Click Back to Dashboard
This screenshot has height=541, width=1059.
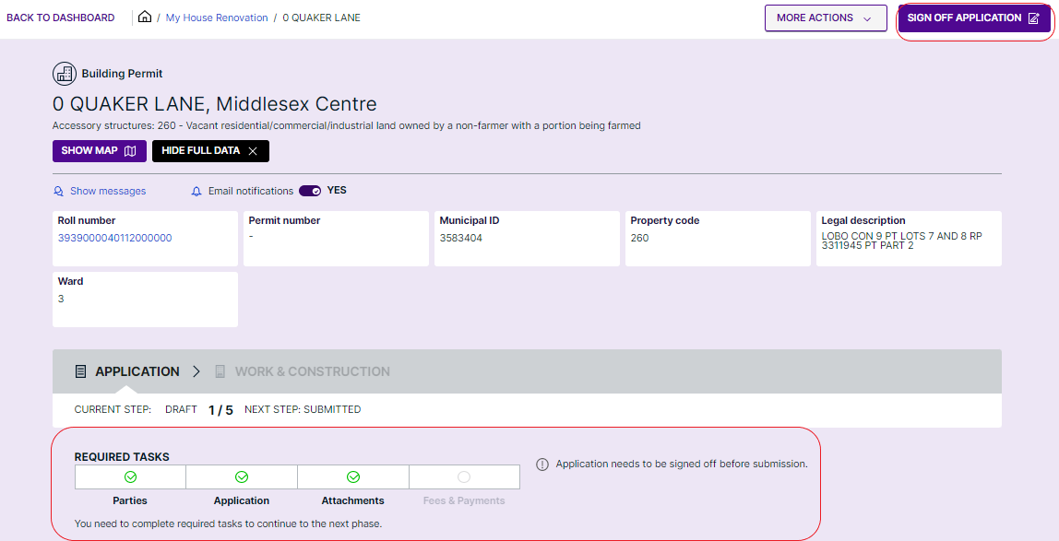(60, 17)
